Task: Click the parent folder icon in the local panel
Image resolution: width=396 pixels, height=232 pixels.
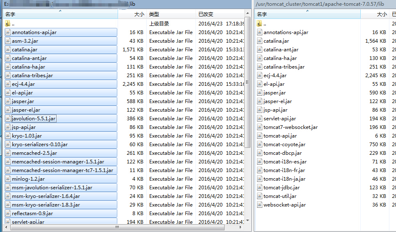Action: point(7,23)
